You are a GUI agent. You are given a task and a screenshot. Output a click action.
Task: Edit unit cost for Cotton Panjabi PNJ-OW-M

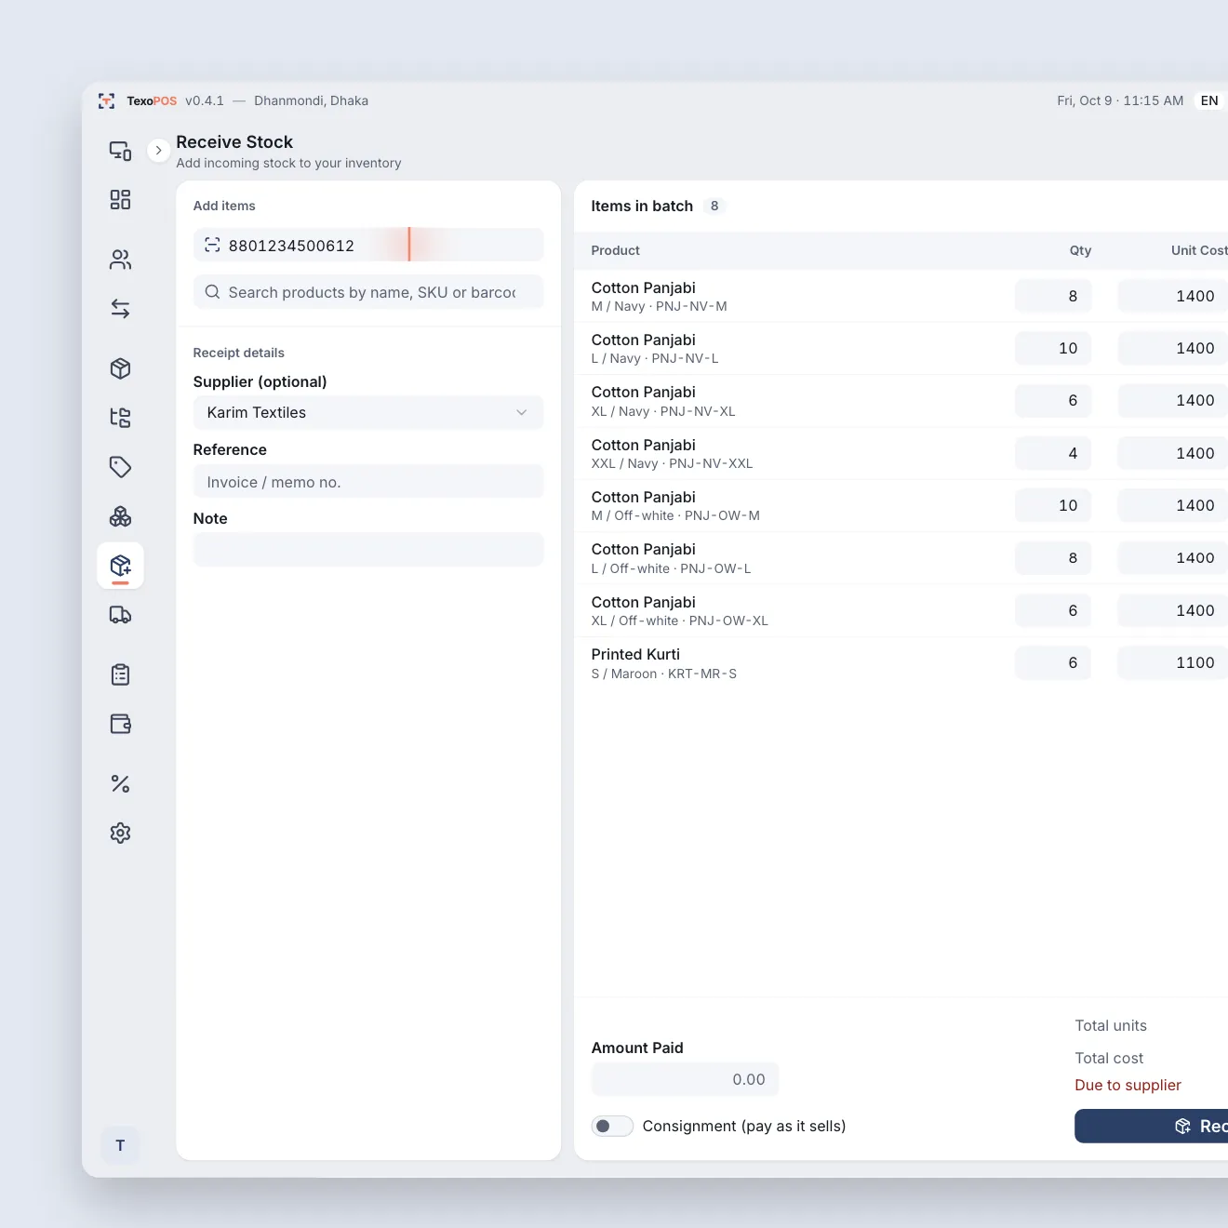(1173, 505)
